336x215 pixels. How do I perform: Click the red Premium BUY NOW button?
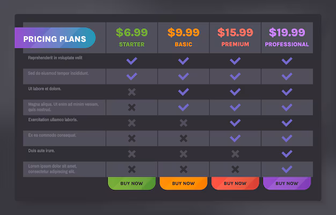[235, 183]
